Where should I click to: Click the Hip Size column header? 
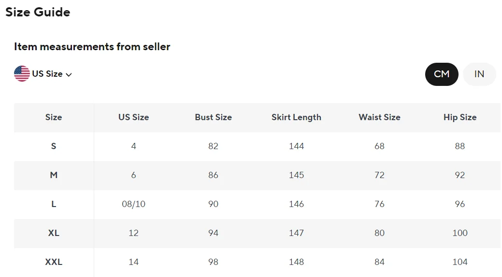click(x=460, y=117)
